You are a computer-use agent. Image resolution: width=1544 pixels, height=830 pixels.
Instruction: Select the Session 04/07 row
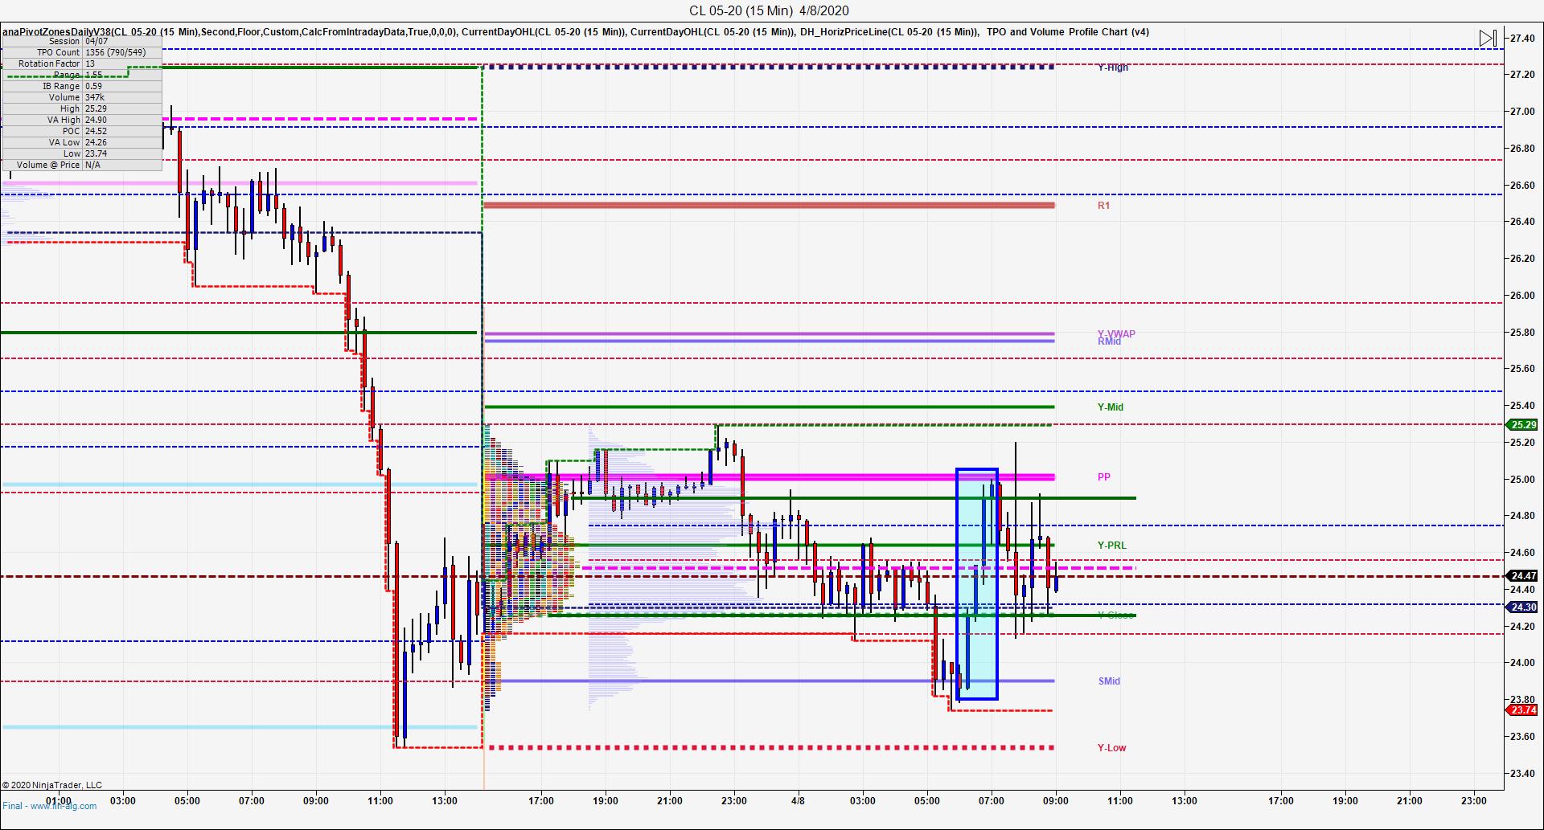click(x=82, y=41)
